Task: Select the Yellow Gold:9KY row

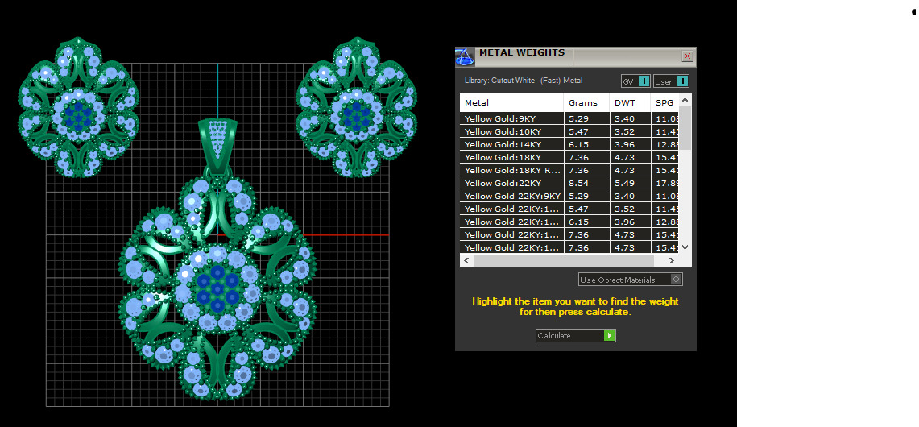Action: 569,118
